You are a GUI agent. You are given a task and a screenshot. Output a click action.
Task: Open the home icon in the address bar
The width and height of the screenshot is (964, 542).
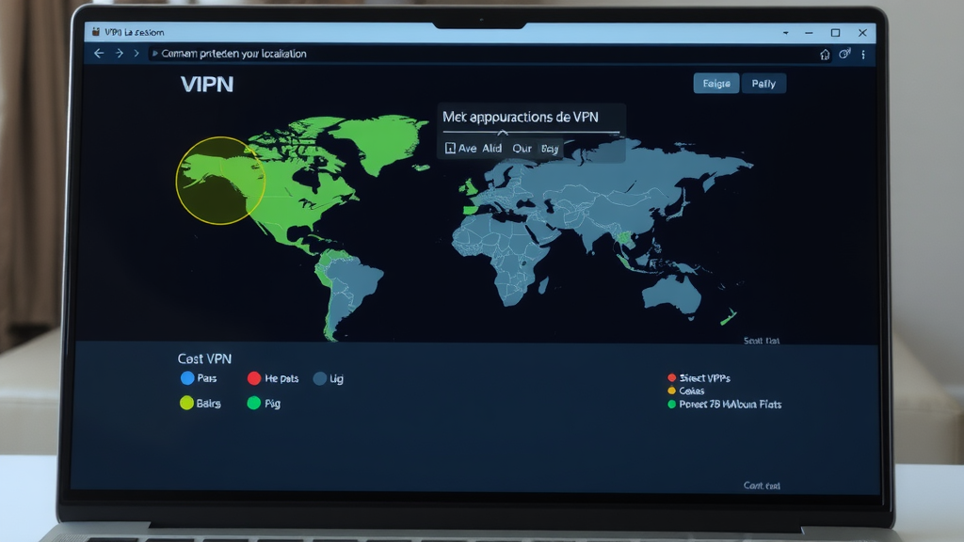coord(826,55)
